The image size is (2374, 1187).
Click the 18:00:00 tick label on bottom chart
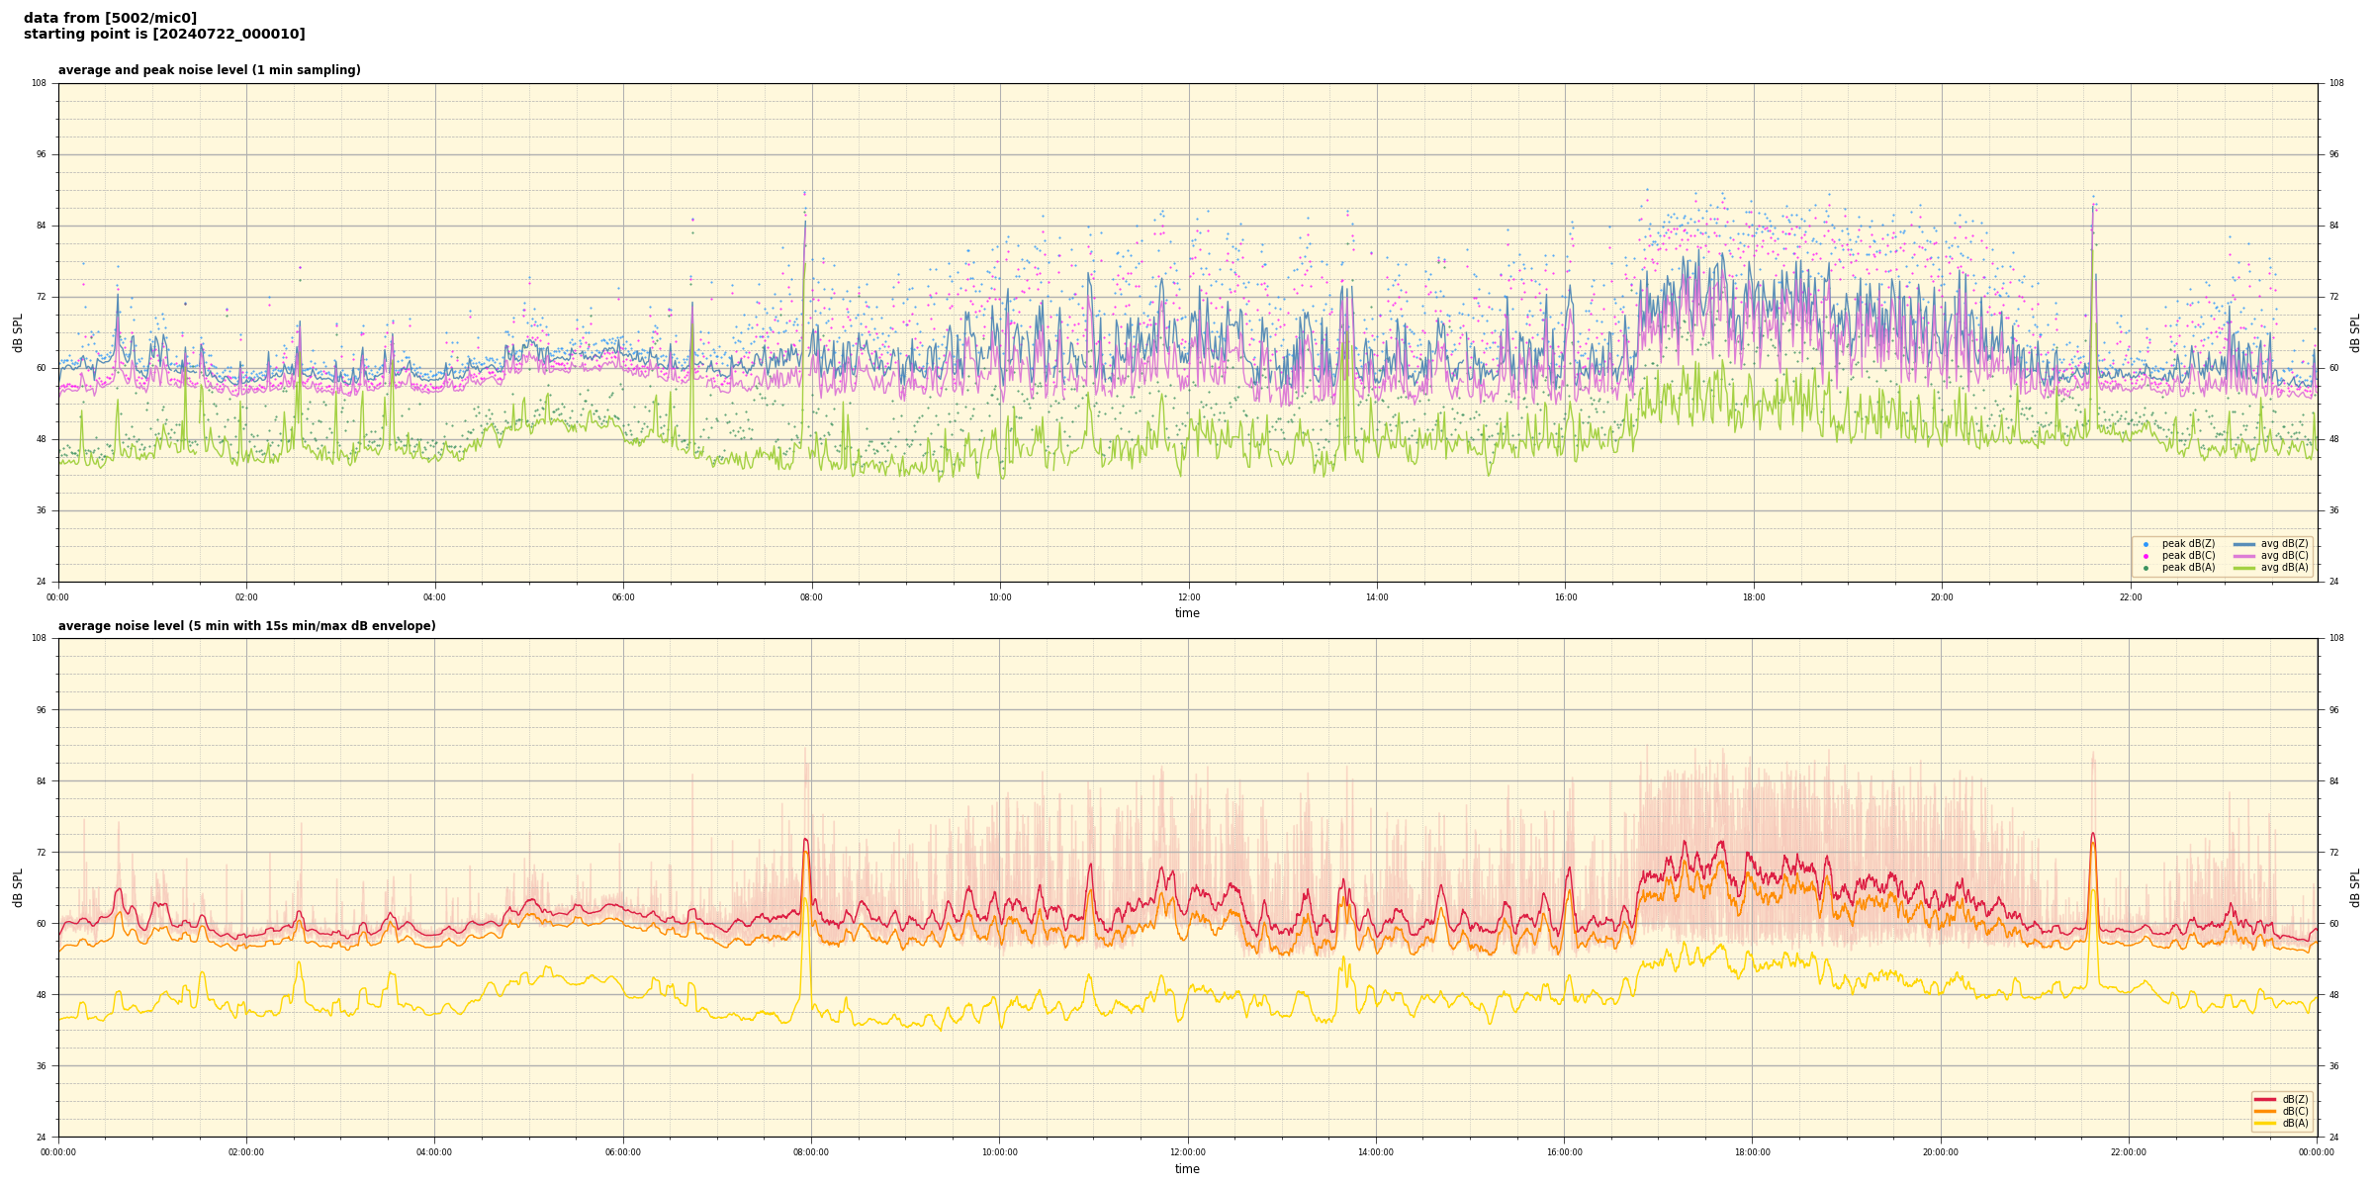(1752, 1152)
